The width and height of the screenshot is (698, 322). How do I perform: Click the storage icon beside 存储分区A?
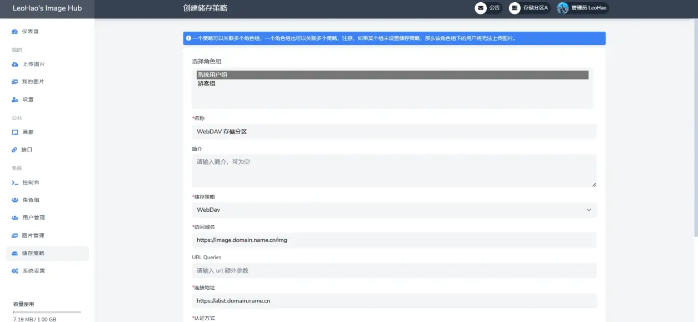click(515, 8)
